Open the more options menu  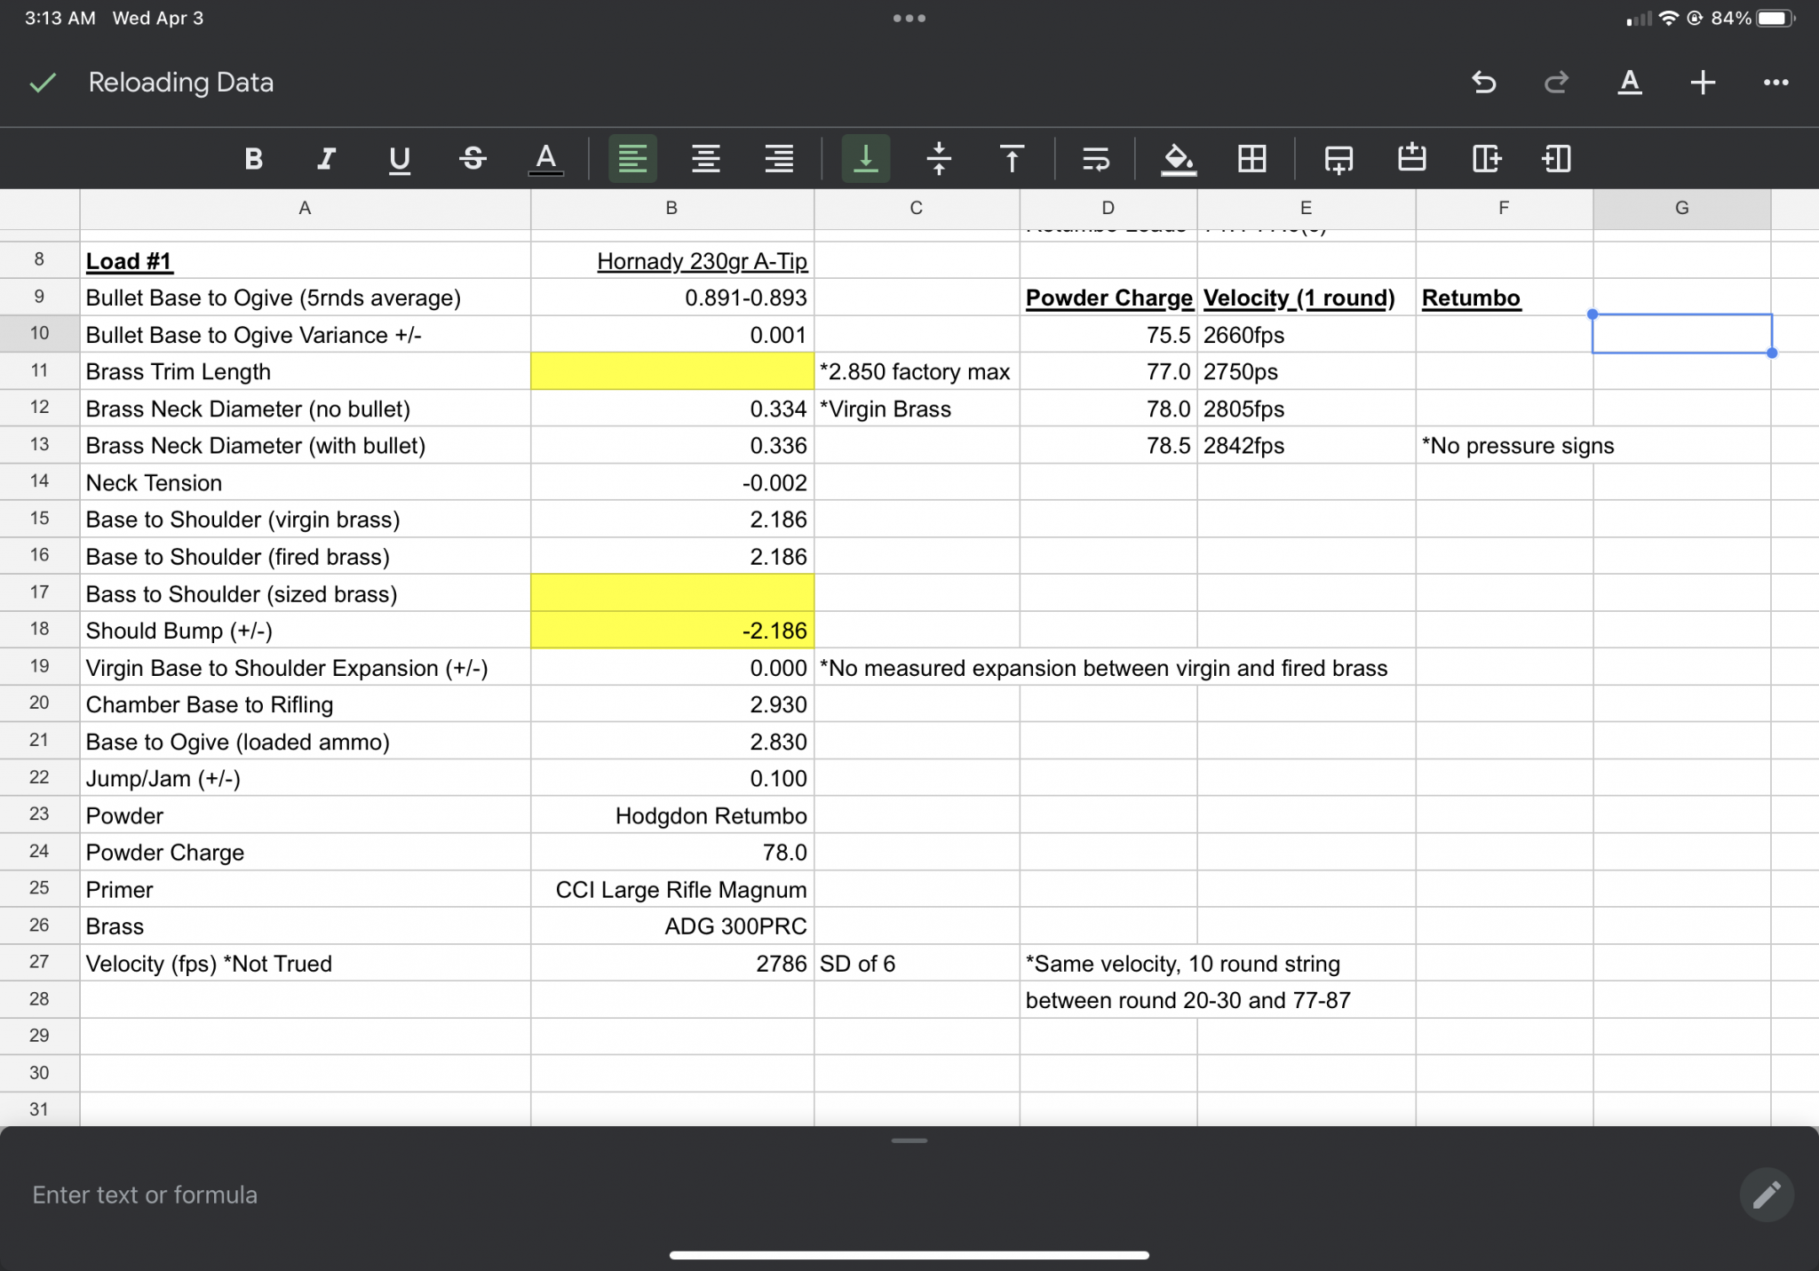(1775, 83)
